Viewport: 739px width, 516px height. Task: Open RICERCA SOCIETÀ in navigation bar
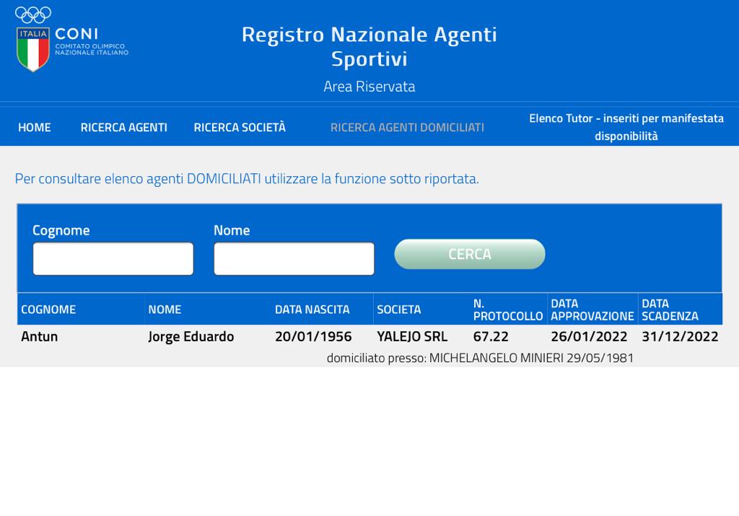240,127
